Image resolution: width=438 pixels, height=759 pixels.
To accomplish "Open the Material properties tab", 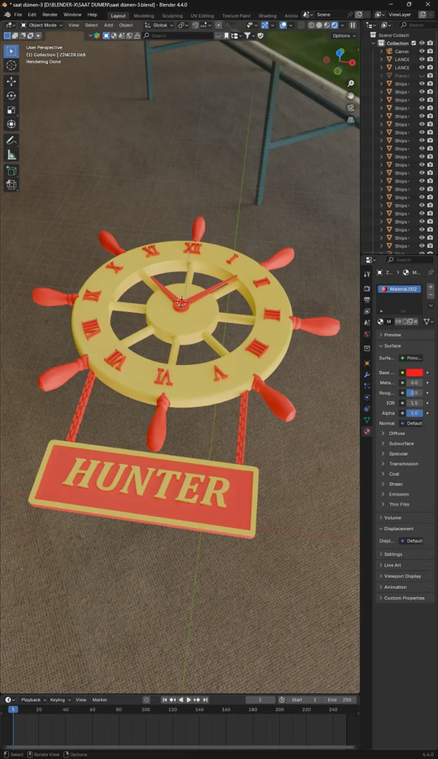I will (x=367, y=432).
